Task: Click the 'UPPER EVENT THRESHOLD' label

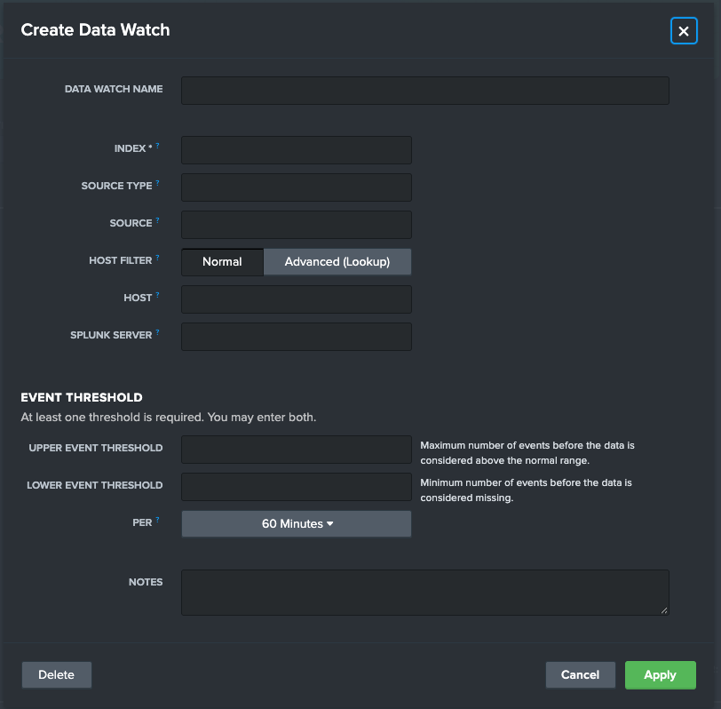Action: [96, 448]
